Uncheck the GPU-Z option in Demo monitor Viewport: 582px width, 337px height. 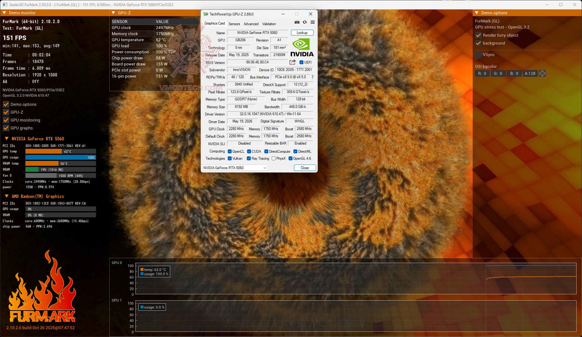point(6,112)
